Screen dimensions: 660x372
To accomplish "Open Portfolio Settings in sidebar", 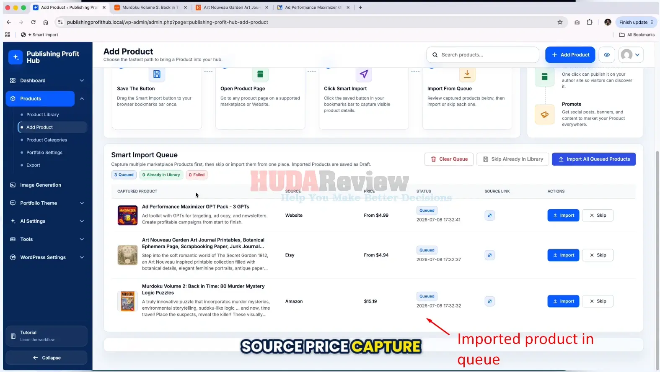I will [x=44, y=152].
